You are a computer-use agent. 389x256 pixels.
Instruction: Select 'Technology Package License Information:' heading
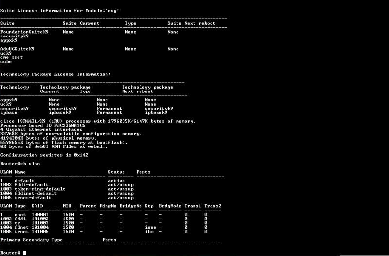tap(55, 74)
